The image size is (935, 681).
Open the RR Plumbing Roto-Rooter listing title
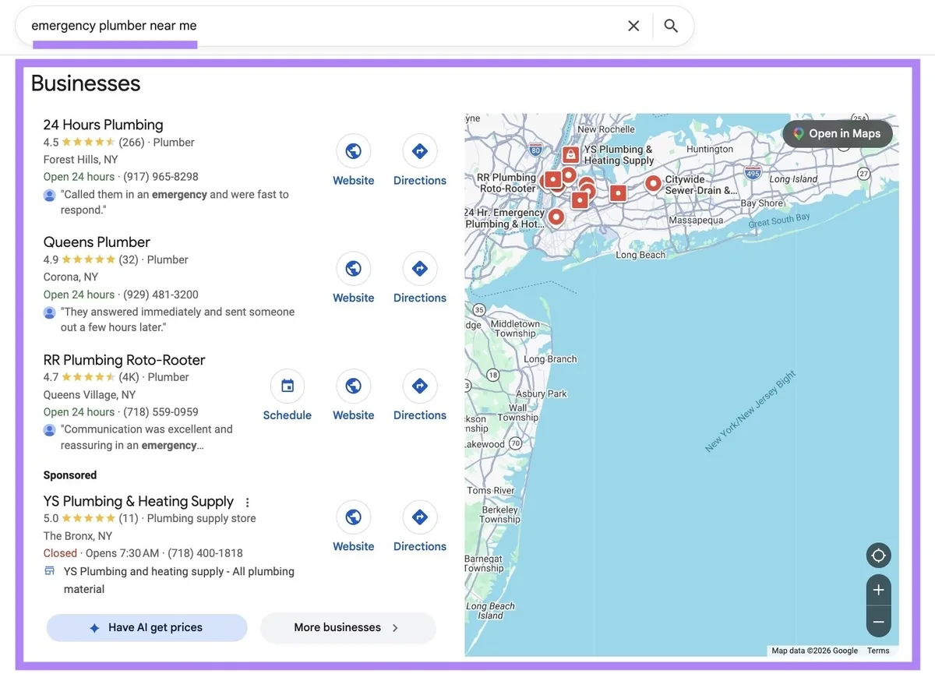click(x=124, y=360)
